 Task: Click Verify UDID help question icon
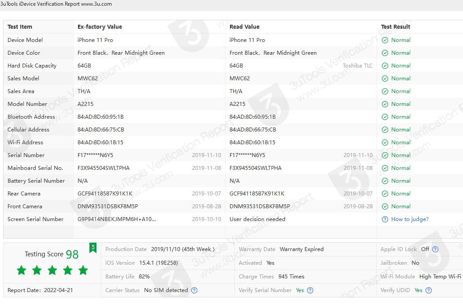(x=429, y=290)
